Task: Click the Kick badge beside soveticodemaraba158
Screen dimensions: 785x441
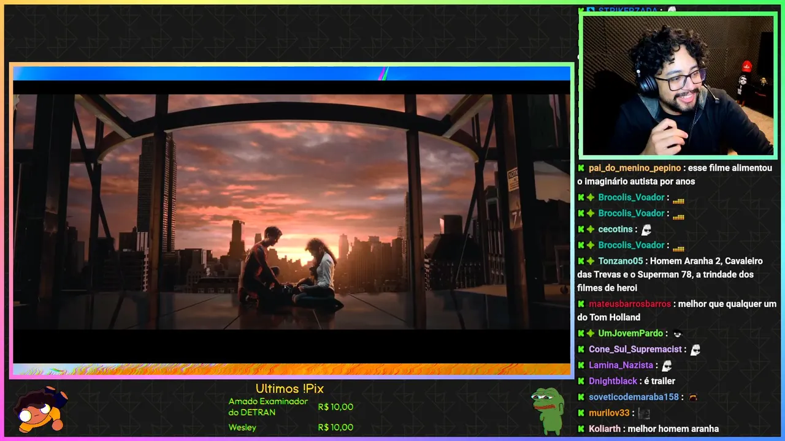Action: [x=581, y=397]
